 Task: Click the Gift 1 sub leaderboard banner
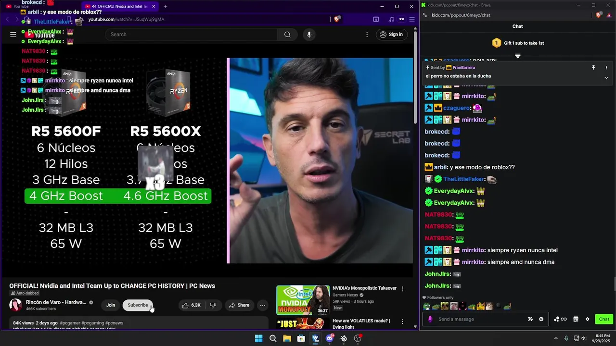[x=518, y=43]
